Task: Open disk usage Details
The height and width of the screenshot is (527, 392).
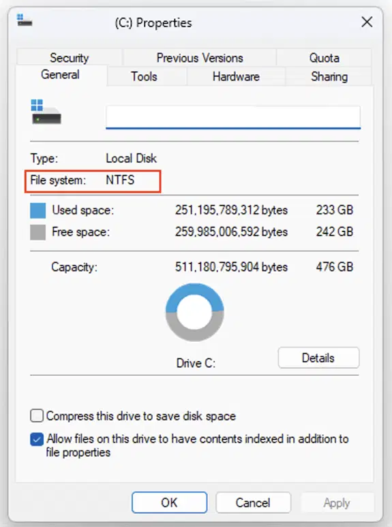Action: click(318, 358)
